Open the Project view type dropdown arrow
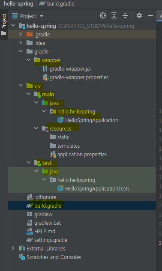 (42, 16)
